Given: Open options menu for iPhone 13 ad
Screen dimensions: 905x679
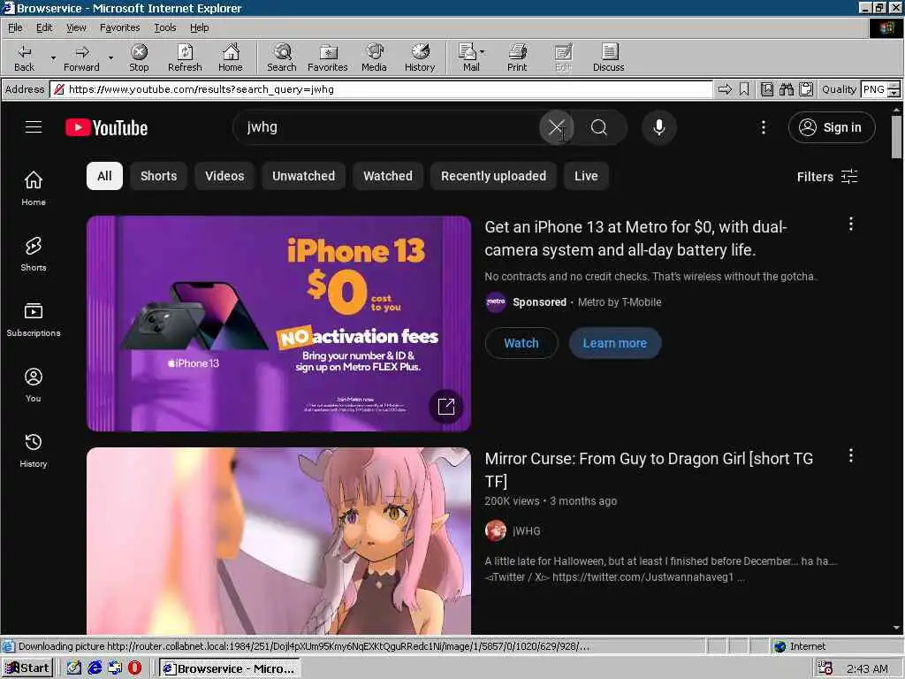Looking at the screenshot, I should click(x=851, y=224).
